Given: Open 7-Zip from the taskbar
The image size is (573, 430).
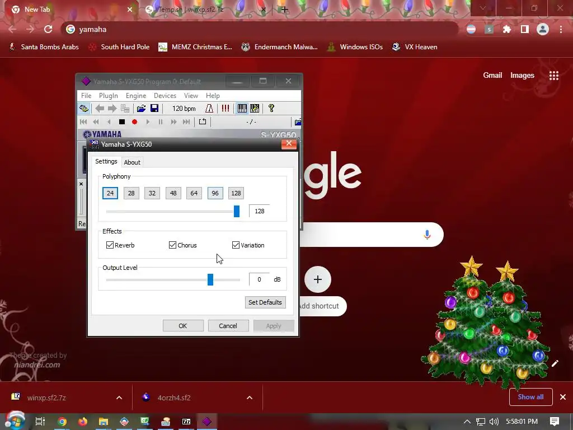Looking at the screenshot, I should tap(186, 422).
